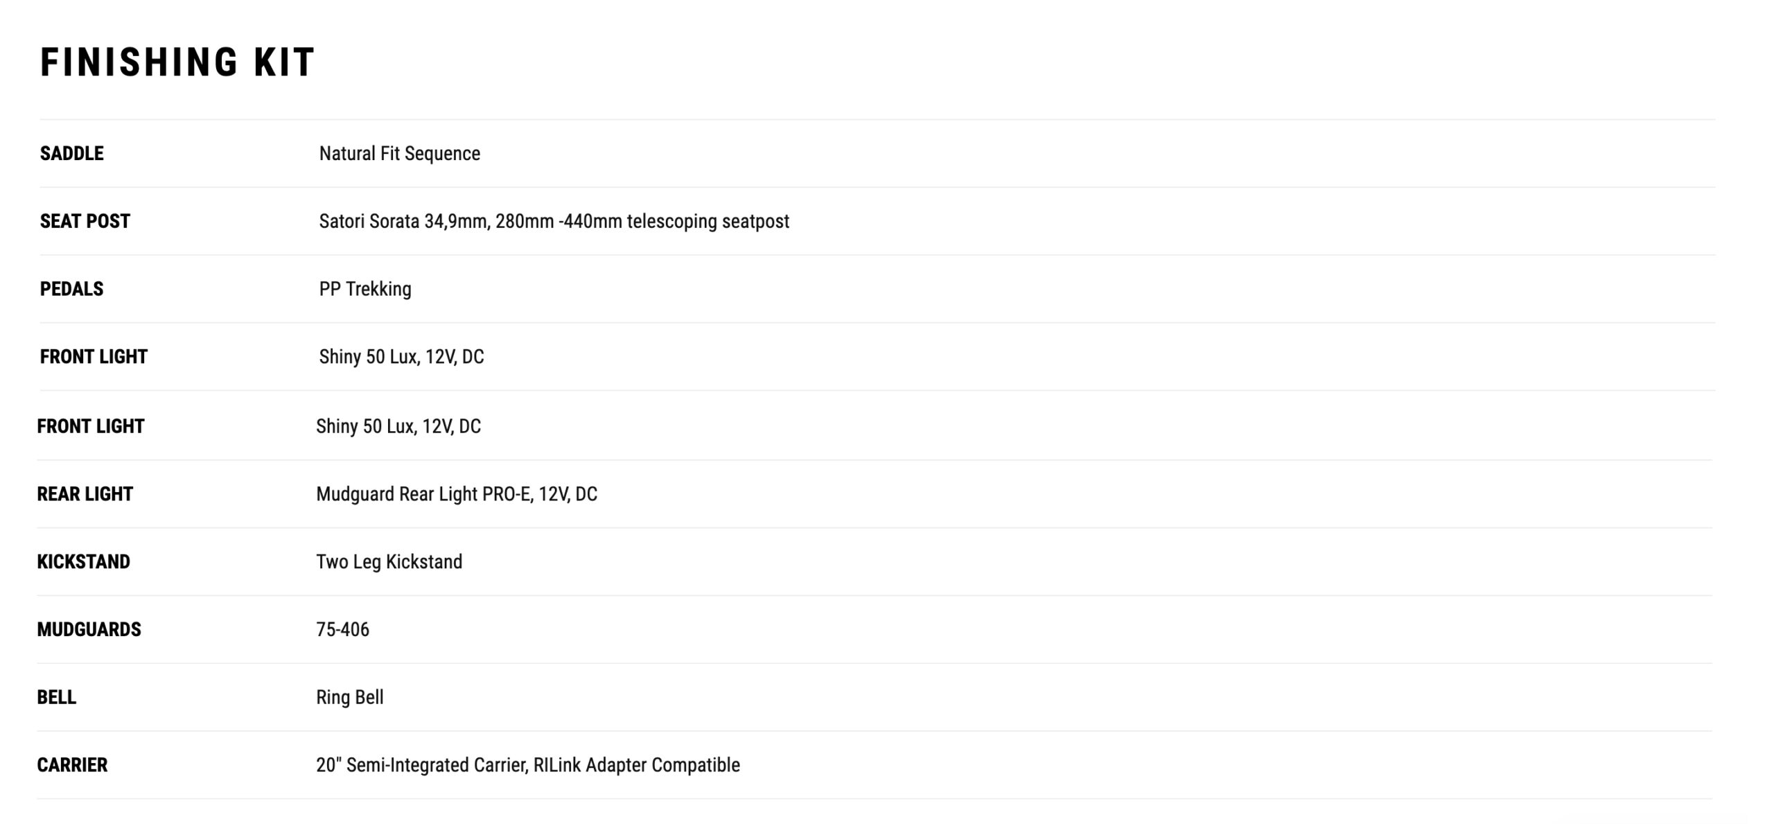Click the FRONT LIGHT label just above REAR LIGHT
This screenshot has height=824, width=1774.
click(x=91, y=426)
